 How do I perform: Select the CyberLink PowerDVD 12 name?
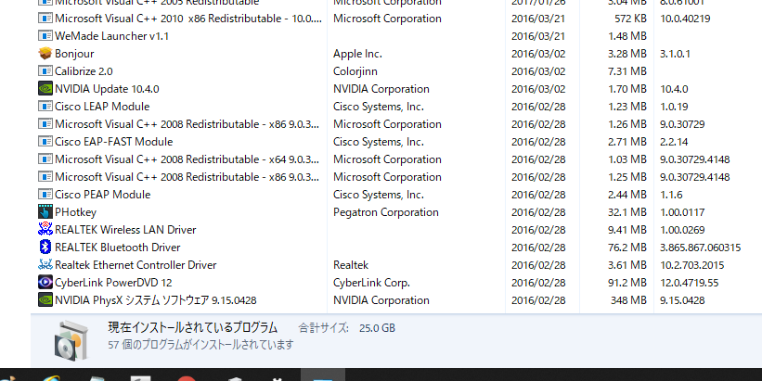tap(113, 283)
